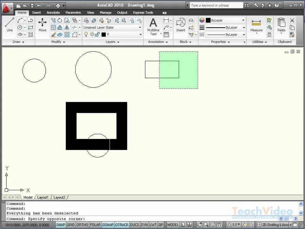Toggle GRID display in status bar
The image size is (305, 229).
(71, 225)
